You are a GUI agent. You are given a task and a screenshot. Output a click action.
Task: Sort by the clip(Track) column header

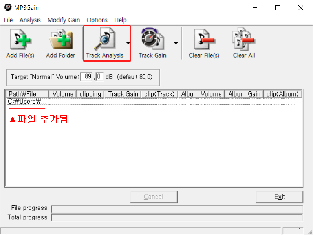[x=159, y=94]
